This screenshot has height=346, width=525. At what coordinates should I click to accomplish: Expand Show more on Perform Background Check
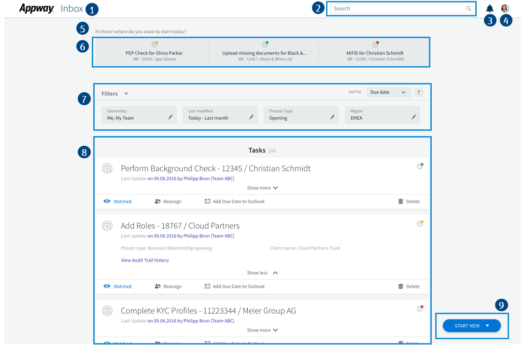(x=262, y=188)
